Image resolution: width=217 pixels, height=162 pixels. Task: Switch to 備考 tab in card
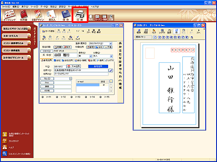(x=100, y=60)
